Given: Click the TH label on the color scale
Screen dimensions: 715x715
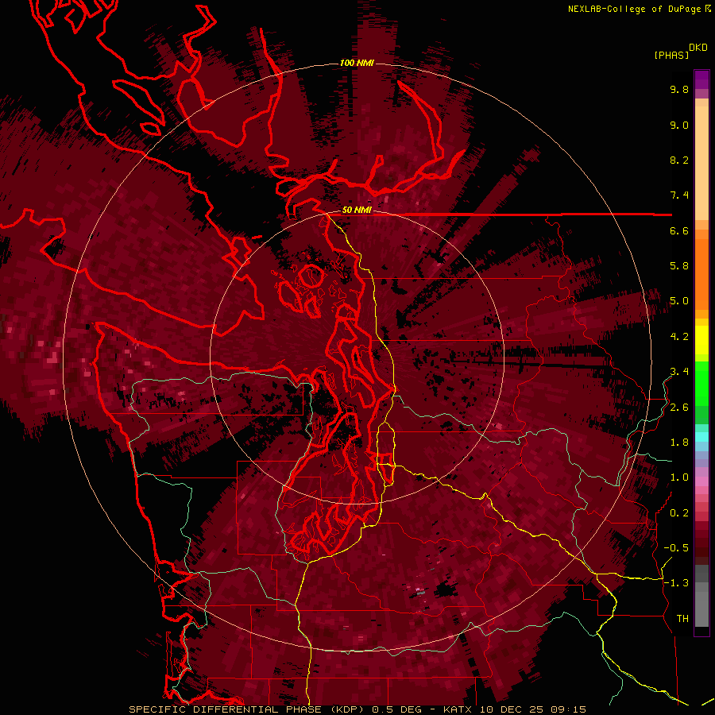Looking at the screenshot, I should click(x=682, y=619).
